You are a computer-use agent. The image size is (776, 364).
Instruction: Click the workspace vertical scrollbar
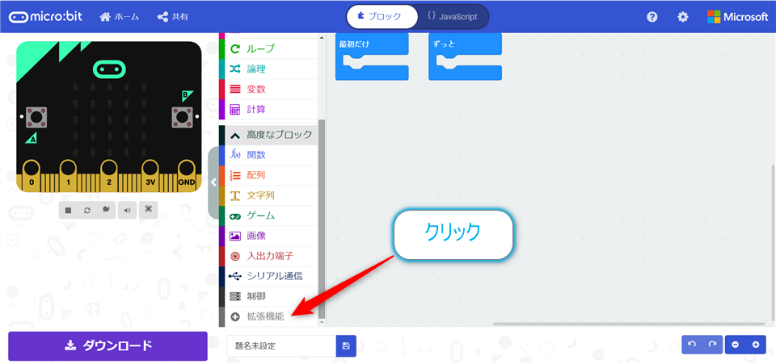coord(773,241)
